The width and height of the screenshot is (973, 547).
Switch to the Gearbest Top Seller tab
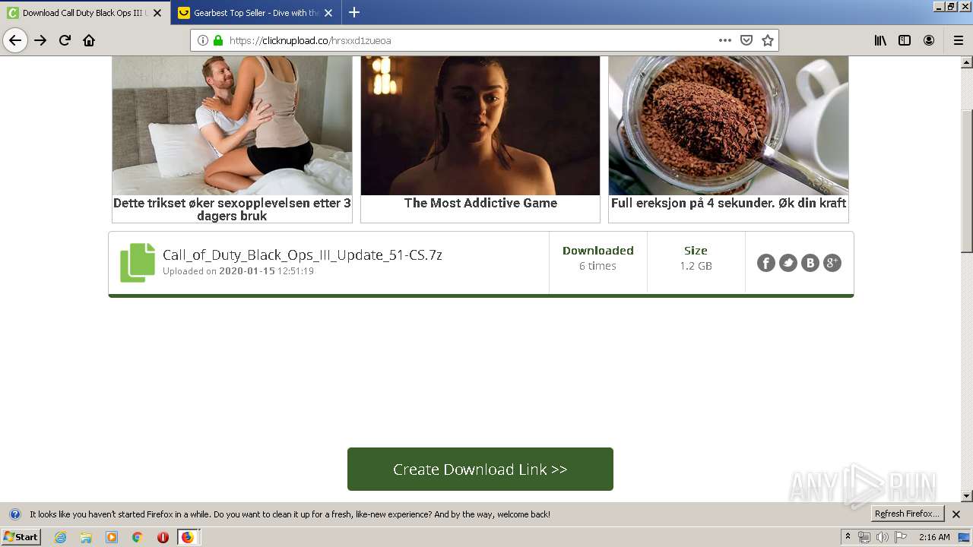(255, 13)
